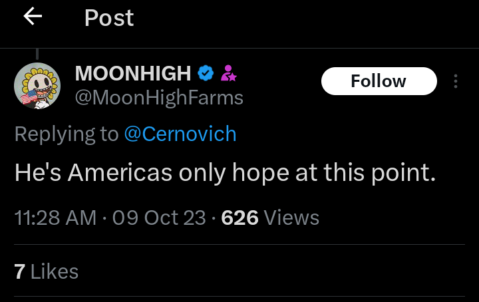This screenshot has width=479, height=302.
Task: Click the MOONHIGH display name
Action: tap(134, 73)
